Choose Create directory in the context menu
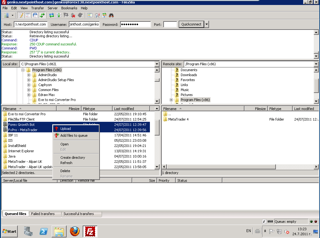The width and height of the screenshot is (320, 238). coord(76,158)
